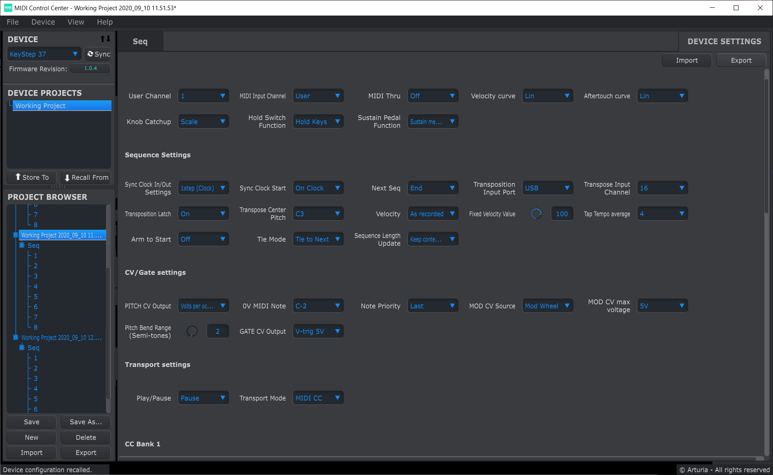Open Velocity As recorded dropdown
773x475 pixels.
tap(433, 214)
